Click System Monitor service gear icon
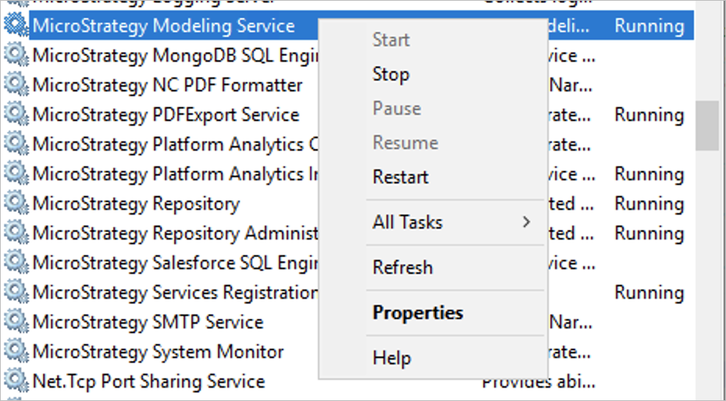The width and height of the screenshot is (726, 401). tap(16, 352)
